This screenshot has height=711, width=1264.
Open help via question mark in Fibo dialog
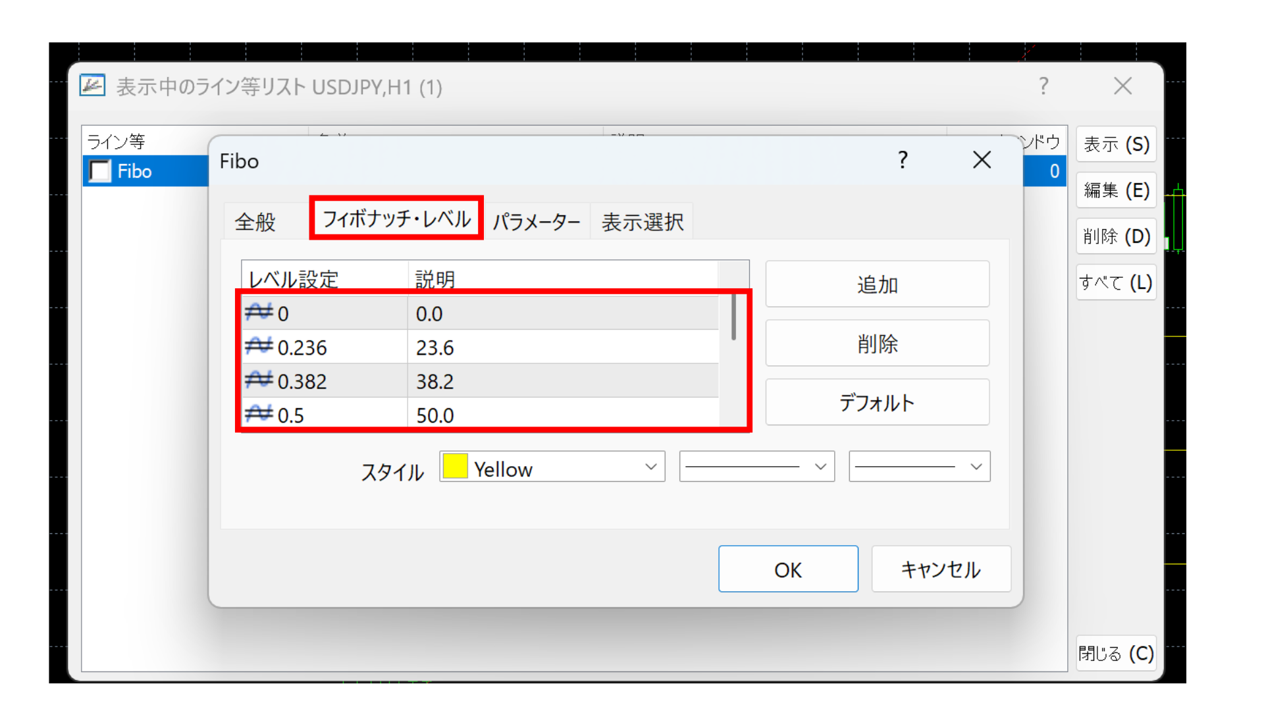pyautogui.click(x=903, y=160)
